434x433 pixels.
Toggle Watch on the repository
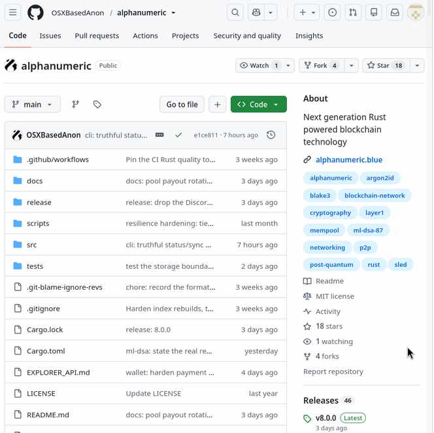[x=259, y=65]
